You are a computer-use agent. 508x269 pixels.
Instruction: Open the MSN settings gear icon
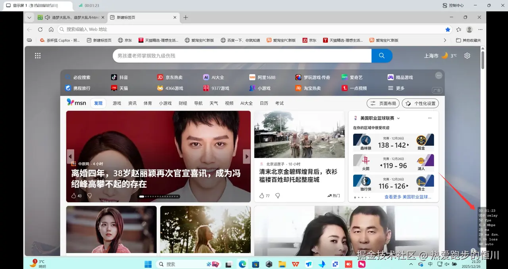pos(467,56)
